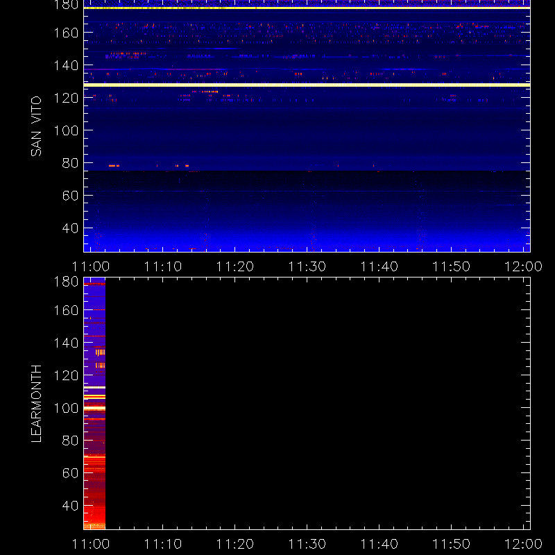Click the orange burst near 80 in San Vito spectrogram
The height and width of the screenshot is (555, 555).
pyautogui.click(x=114, y=166)
